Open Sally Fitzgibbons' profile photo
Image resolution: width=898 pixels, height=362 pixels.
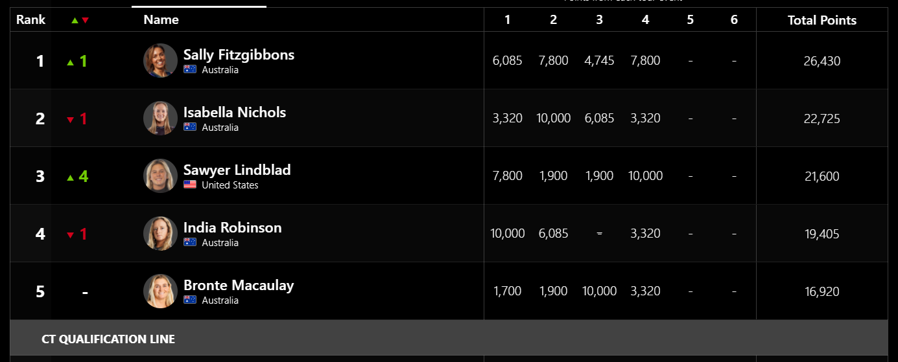pyautogui.click(x=160, y=60)
